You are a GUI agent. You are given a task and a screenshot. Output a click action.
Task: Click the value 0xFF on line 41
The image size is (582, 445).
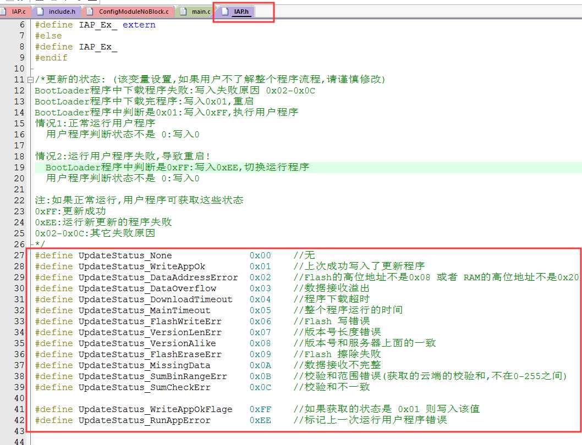[x=260, y=409]
